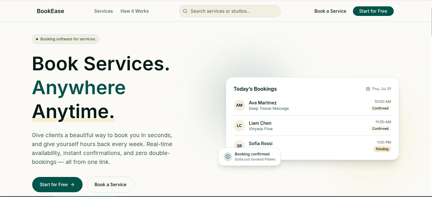
Task: Focus the Search services or studios field
Action: (x=230, y=11)
